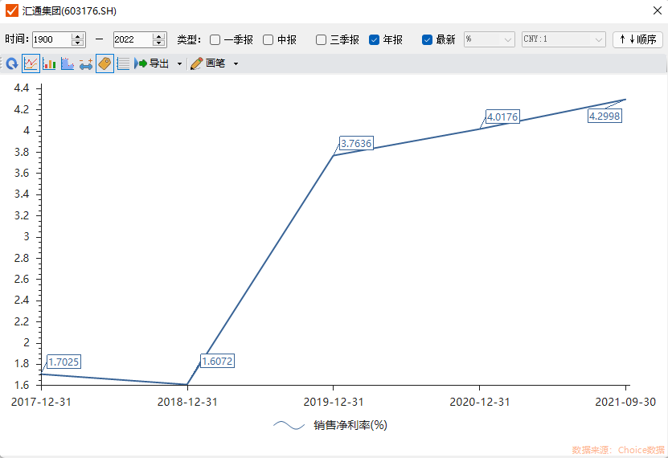Select the area chart icon
This screenshot has width=668, height=458.
(x=68, y=63)
